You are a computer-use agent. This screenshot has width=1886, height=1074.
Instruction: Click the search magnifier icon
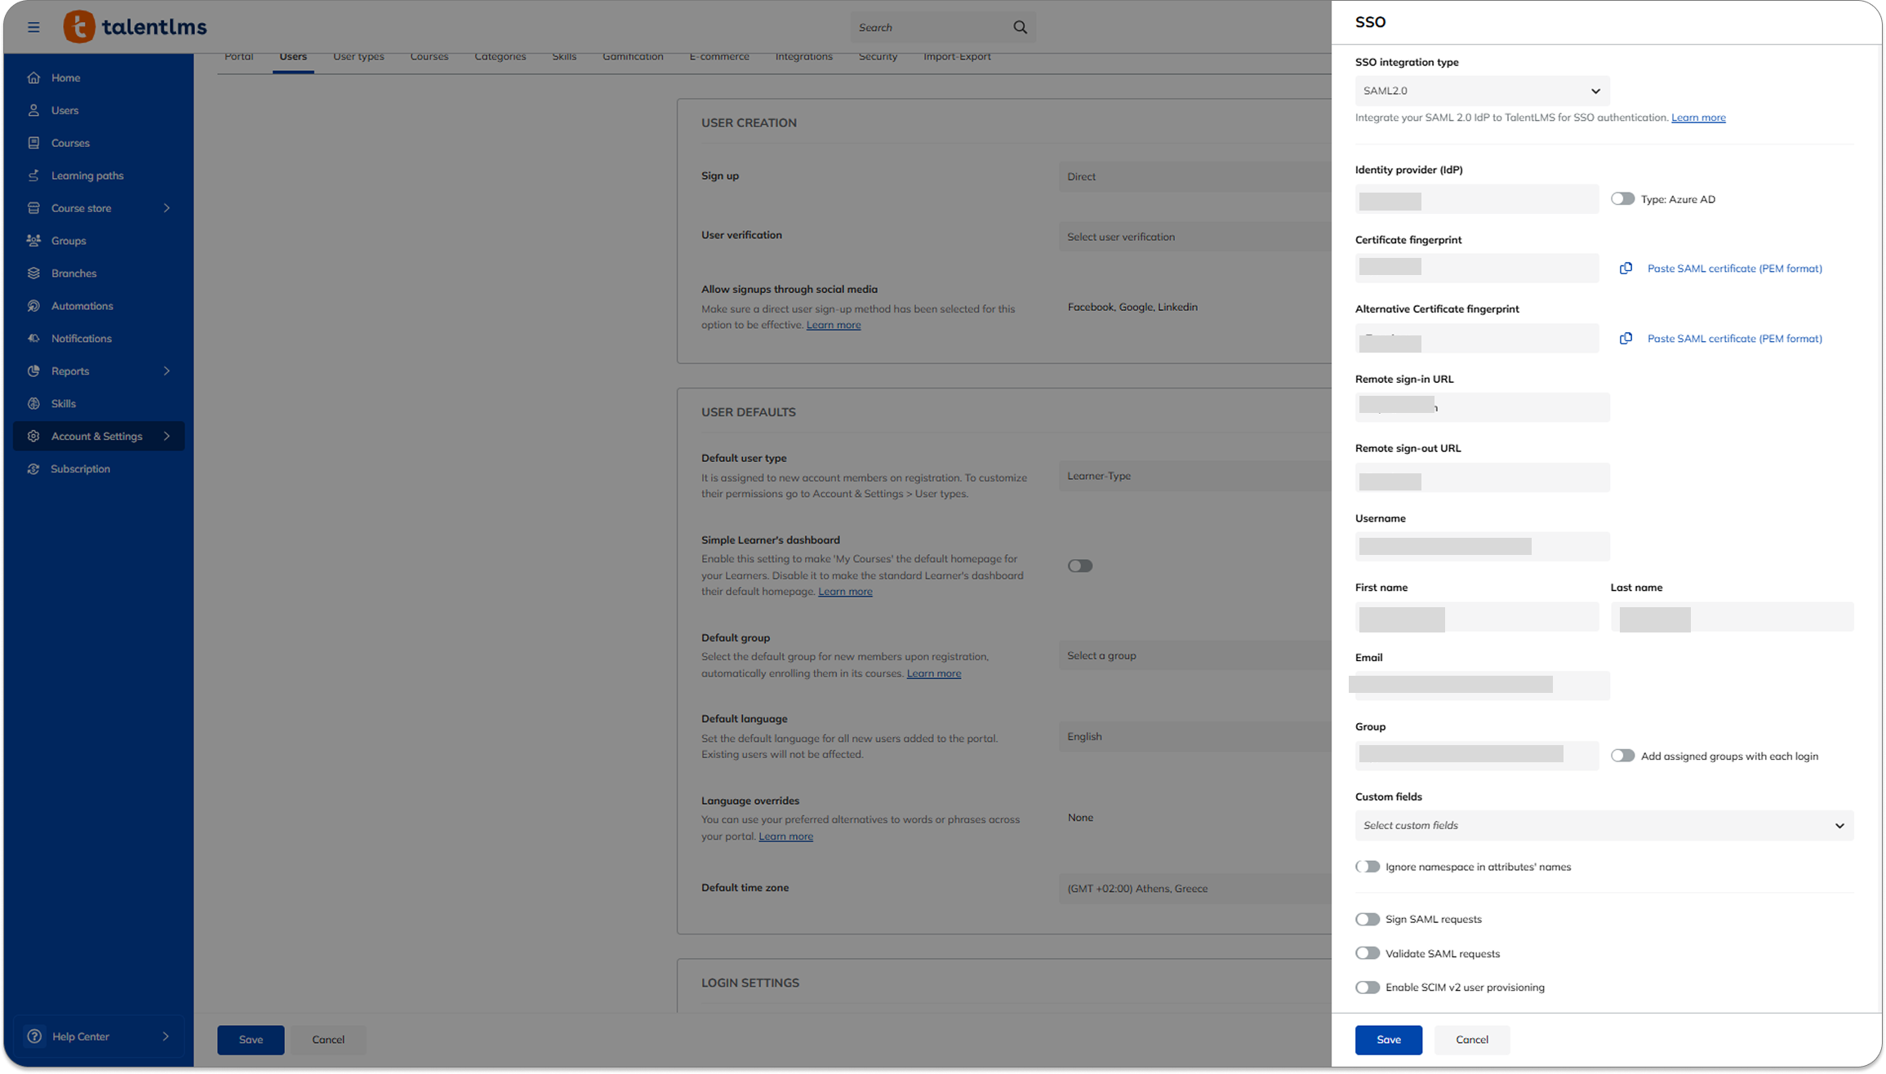pyautogui.click(x=1020, y=27)
